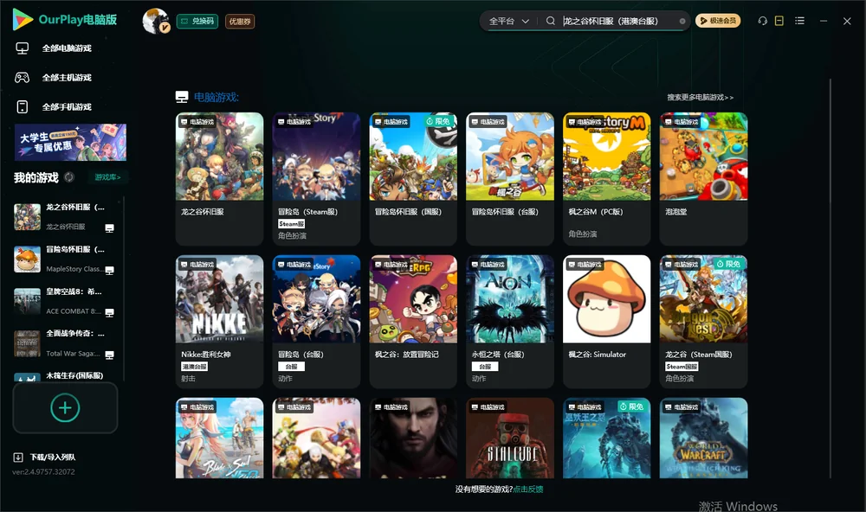
Task: Click the yellow icon beside the headset
Action: click(x=779, y=21)
